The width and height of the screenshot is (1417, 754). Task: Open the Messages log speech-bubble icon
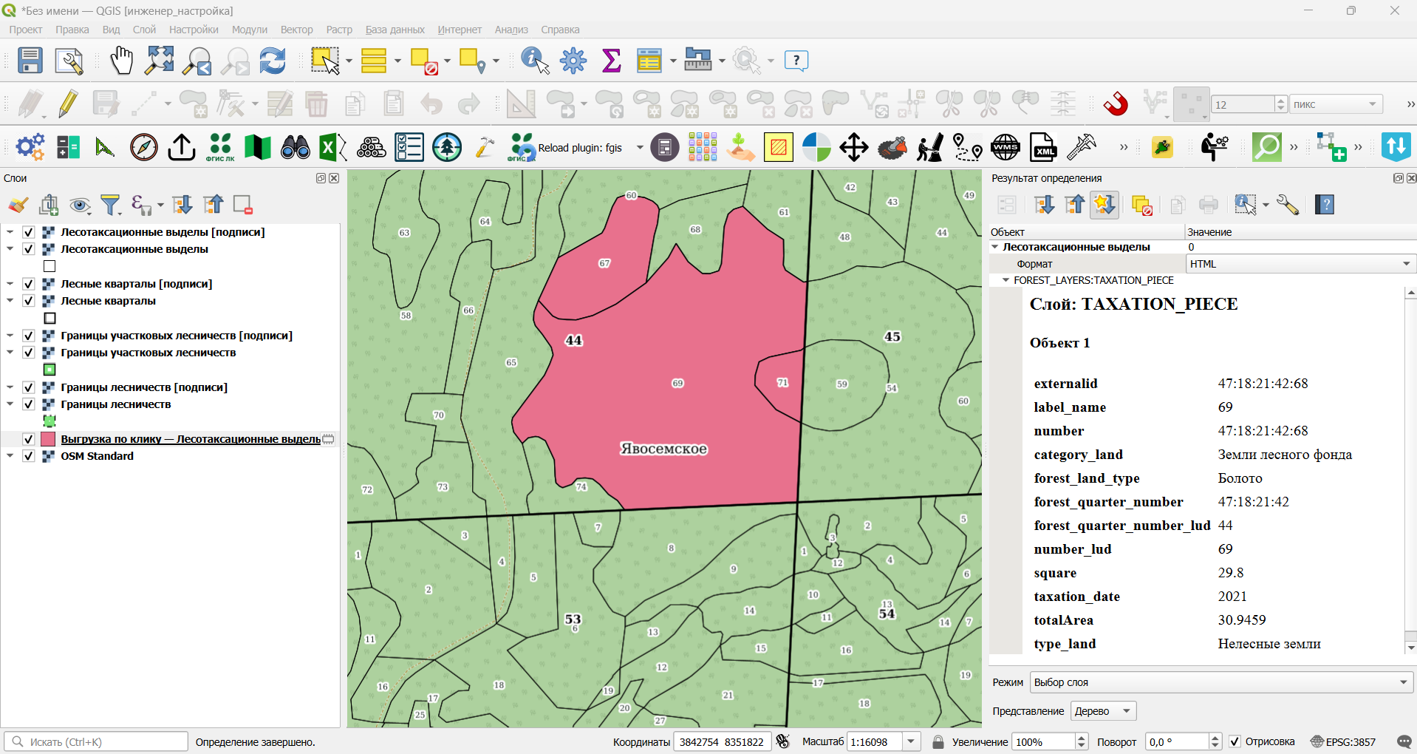tap(1404, 742)
